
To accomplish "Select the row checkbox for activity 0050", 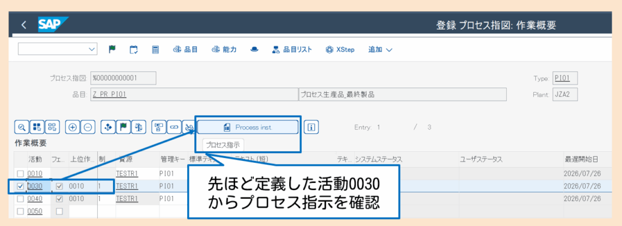I will click(x=20, y=211).
